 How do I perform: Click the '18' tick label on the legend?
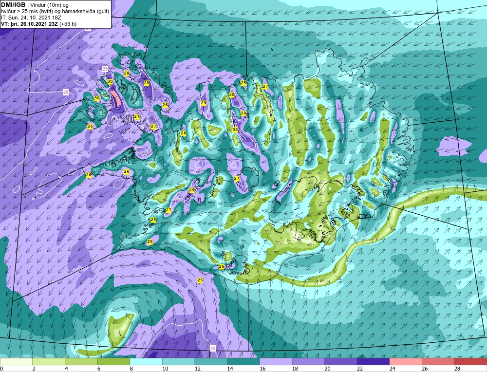pos(295,369)
